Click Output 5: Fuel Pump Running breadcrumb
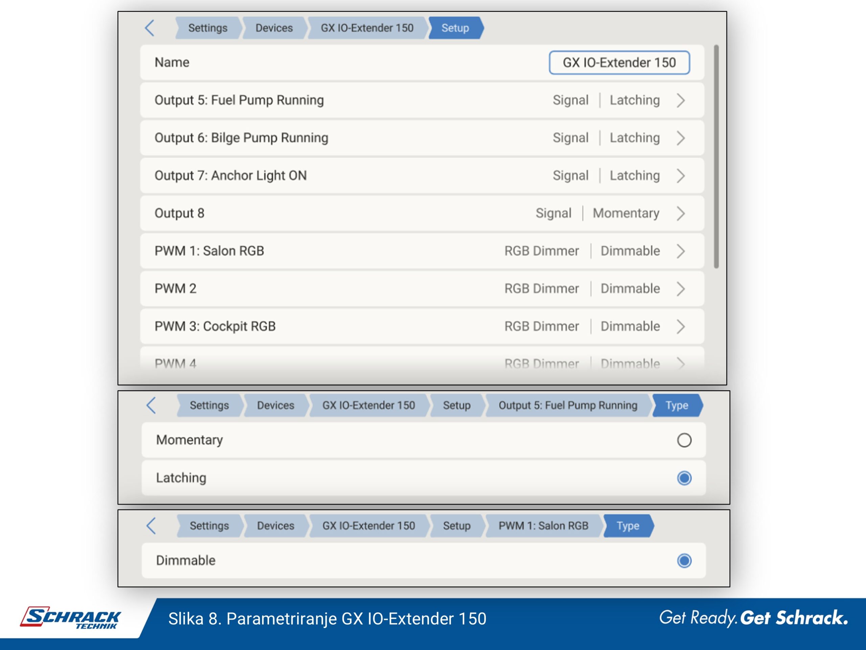Viewport: 866px width, 650px height. (x=568, y=405)
